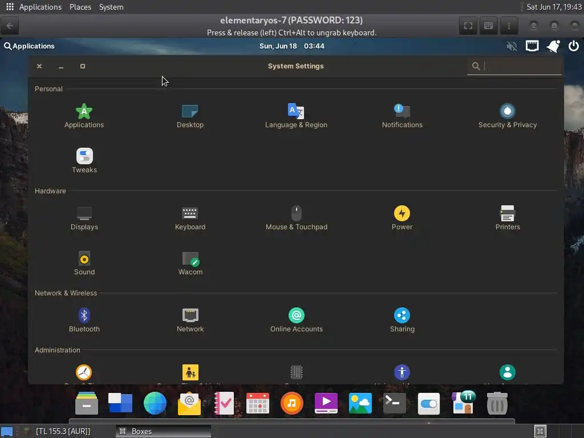Open Desktop settings

point(190,116)
